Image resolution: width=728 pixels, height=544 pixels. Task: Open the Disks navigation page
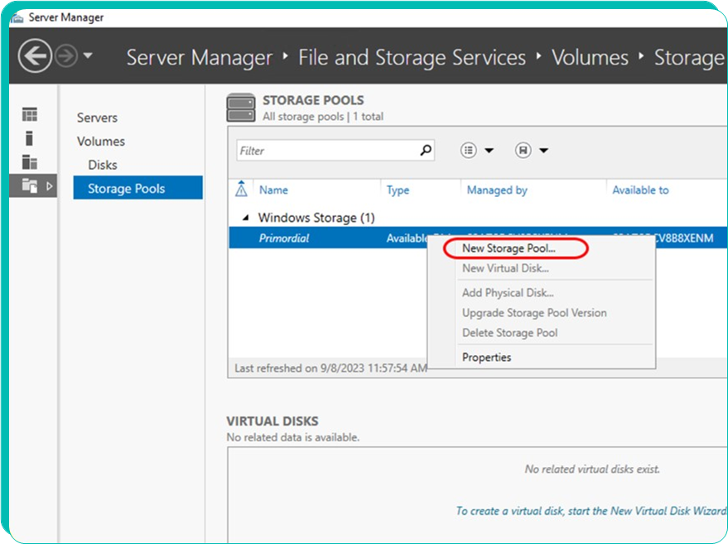click(103, 165)
